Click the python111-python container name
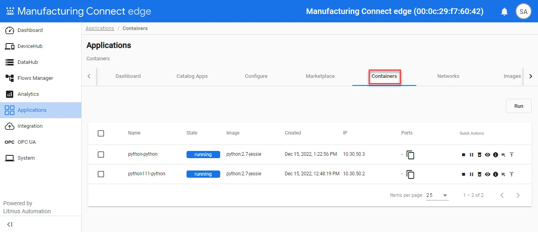Image resolution: width=538 pixels, height=232 pixels. coord(147,174)
